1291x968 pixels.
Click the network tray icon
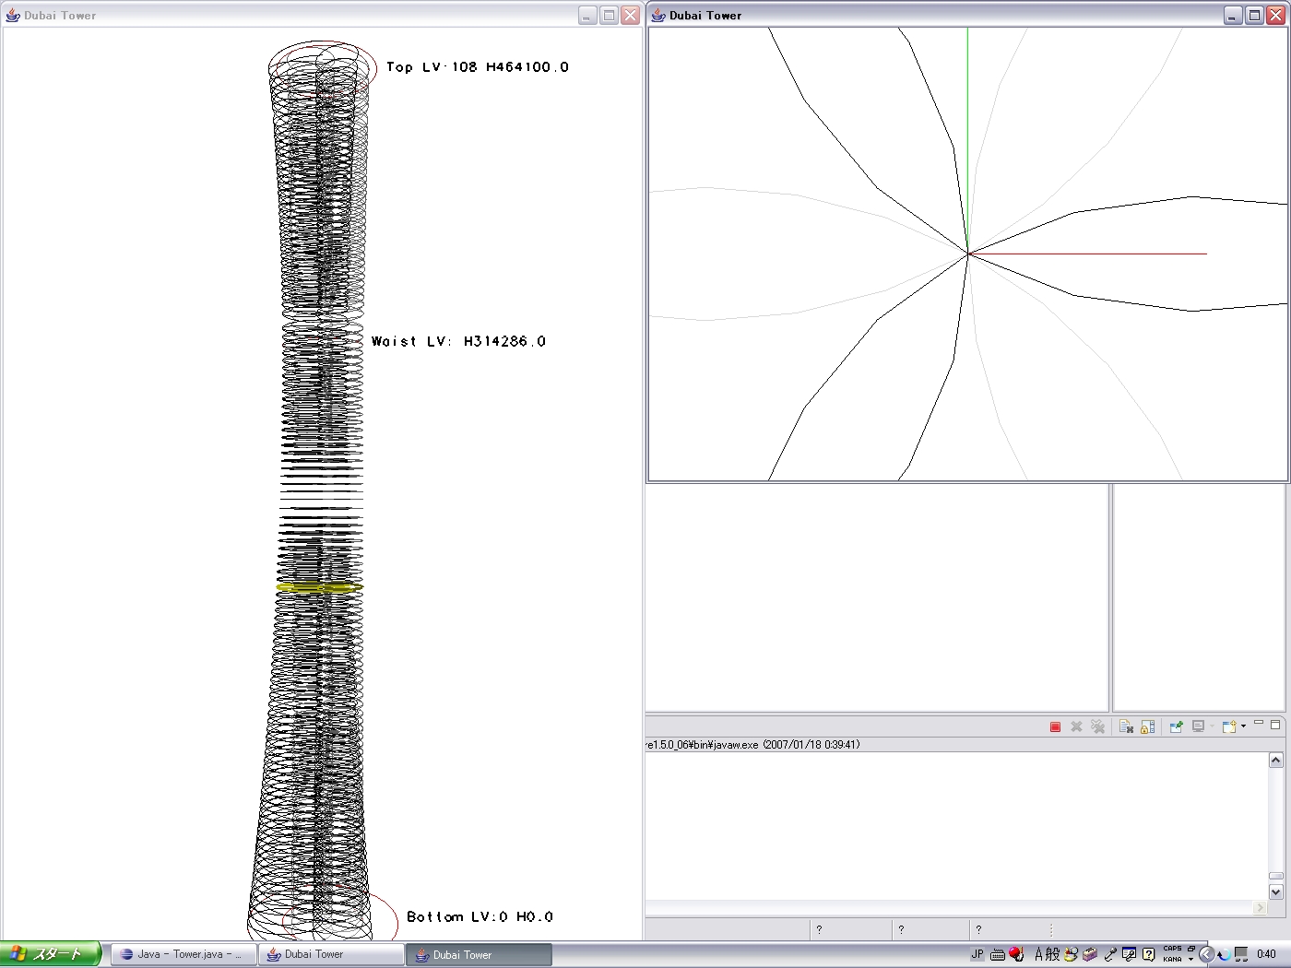point(1242,954)
